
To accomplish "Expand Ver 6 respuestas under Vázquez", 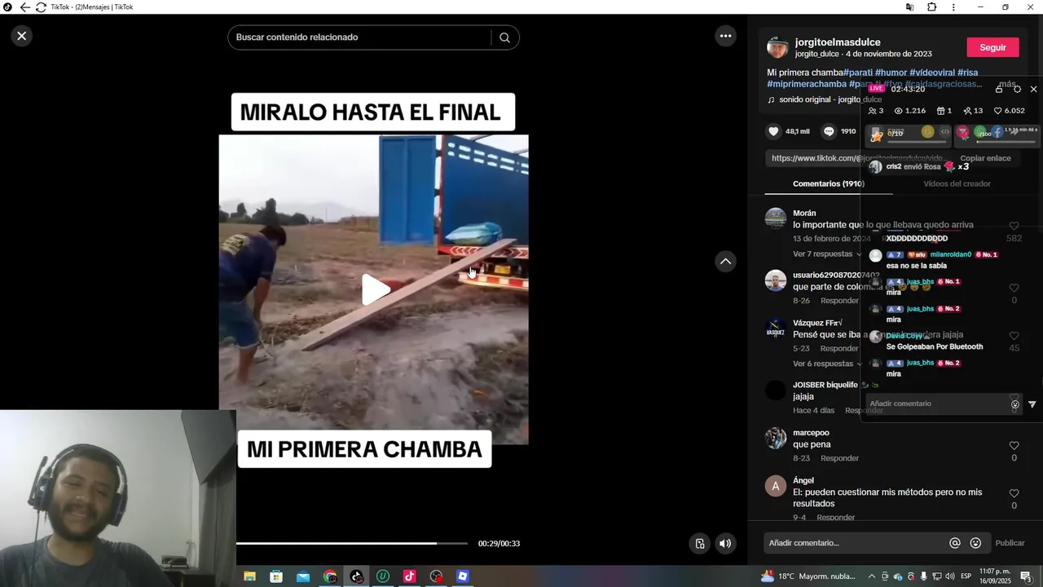I will pyautogui.click(x=828, y=364).
